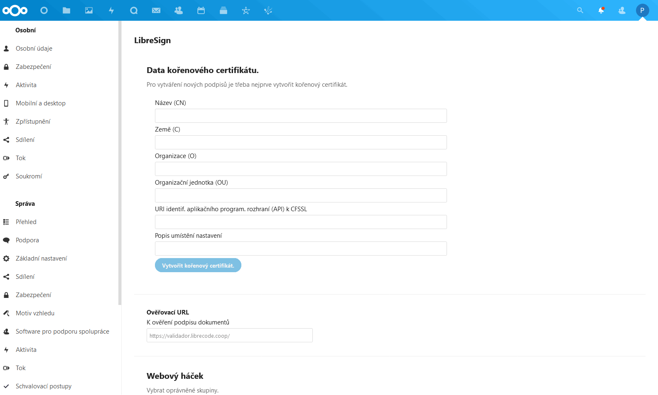Open the search magnifier icon
This screenshot has height=395, width=658.
point(580,10)
